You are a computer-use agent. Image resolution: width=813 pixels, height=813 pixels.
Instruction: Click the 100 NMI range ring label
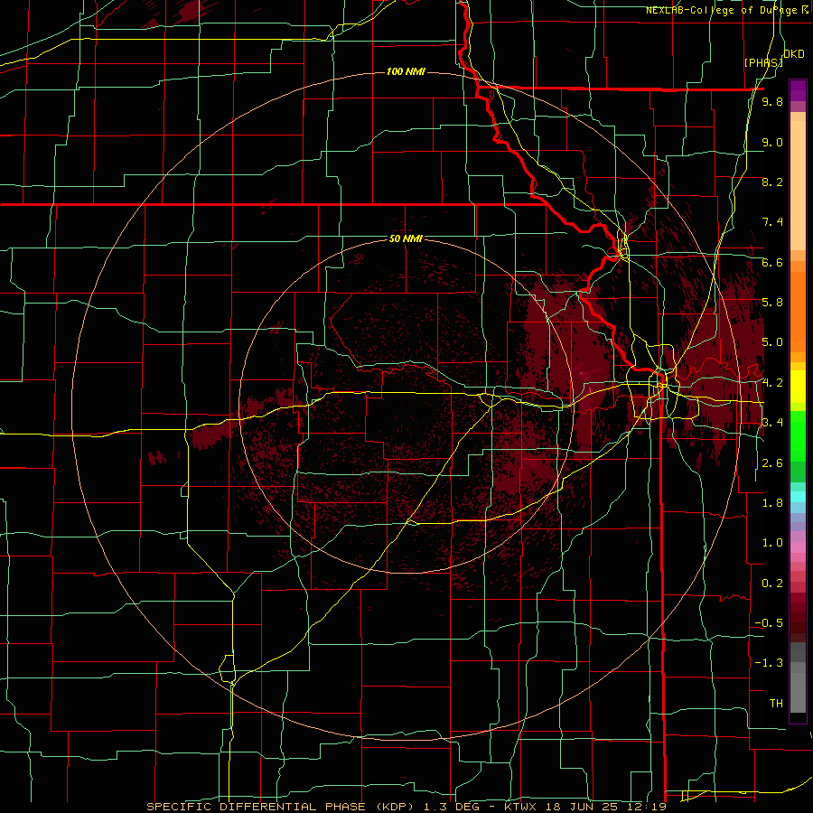tap(406, 71)
